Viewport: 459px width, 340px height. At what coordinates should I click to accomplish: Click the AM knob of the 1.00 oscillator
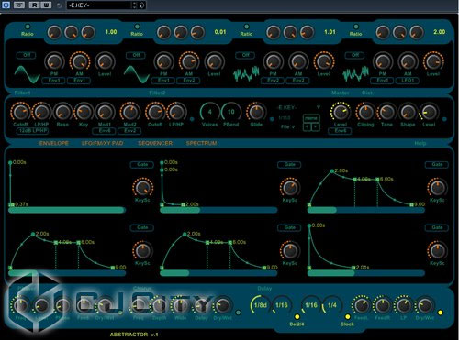pos(80,61)
